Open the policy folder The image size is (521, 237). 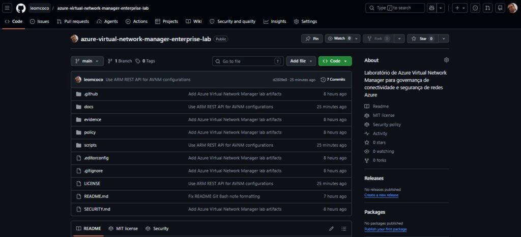pyautogui.click(x=90, y=132)
